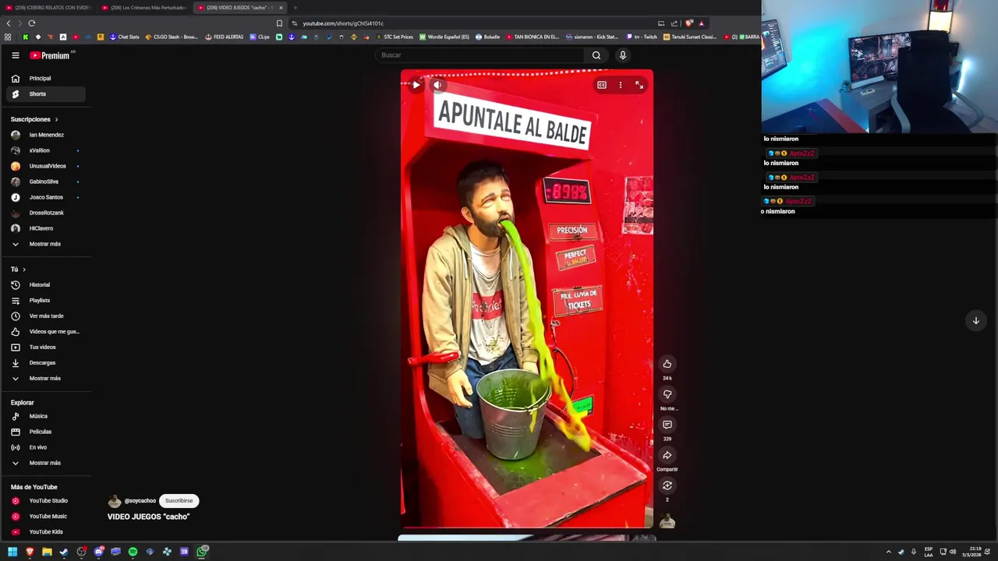Bookmark this page icon
The width and height of the screenshot is (998, 561).
coord(279,23)
